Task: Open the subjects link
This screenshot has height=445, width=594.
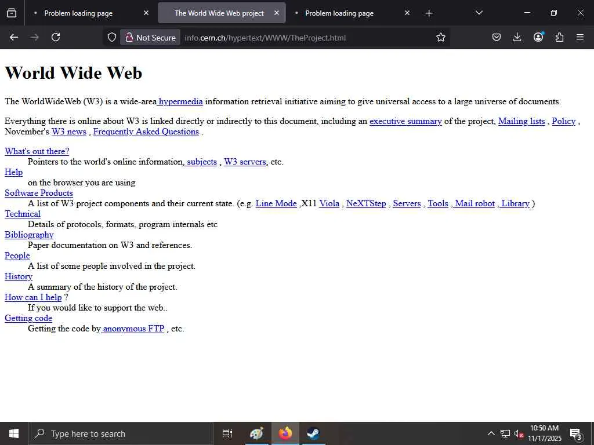Action: pyautogui.click(x=201, y=162)
